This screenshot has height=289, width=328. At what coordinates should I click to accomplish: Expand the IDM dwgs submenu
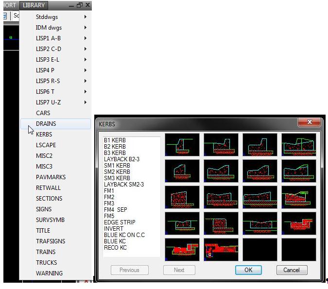[x=56, y=27]
